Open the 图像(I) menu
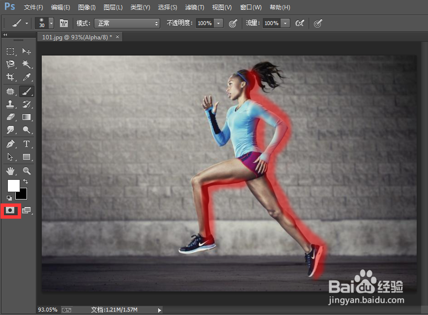Viewport: 428px width, 315px height. tap(87, 7)
